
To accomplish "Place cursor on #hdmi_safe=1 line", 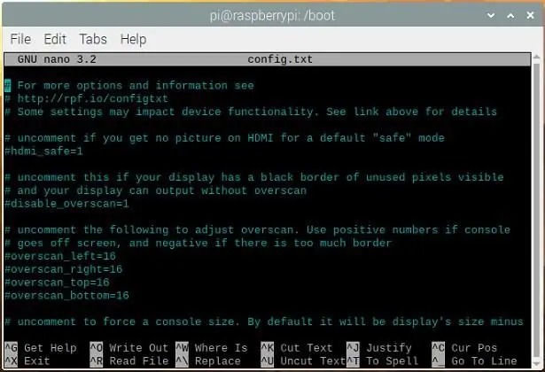I will tap(43, 151).
